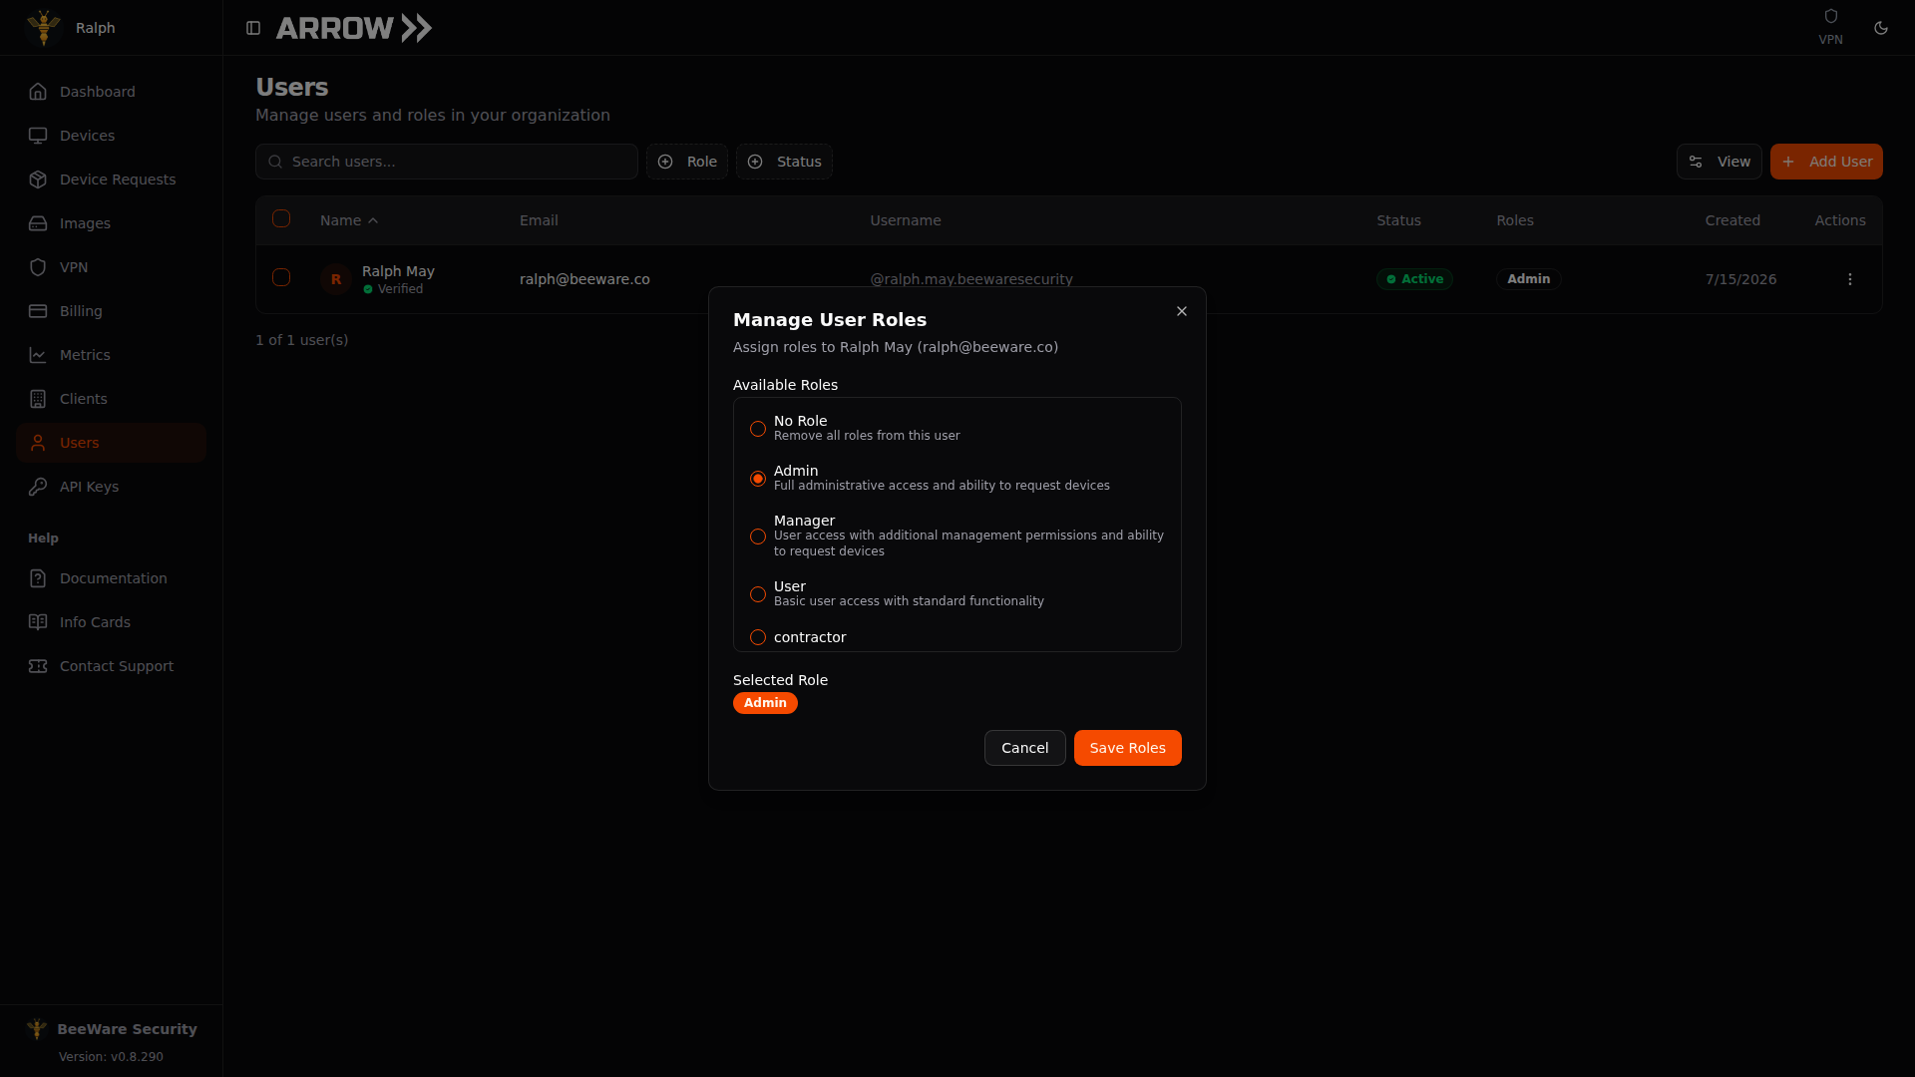The width and height of the screenshot is (1915, 1077).
Task: Click the Ralph bee avatar logo
Action: (44, 28)
